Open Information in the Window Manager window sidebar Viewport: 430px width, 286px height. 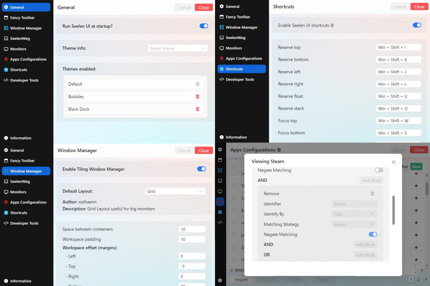coord(26,281)
